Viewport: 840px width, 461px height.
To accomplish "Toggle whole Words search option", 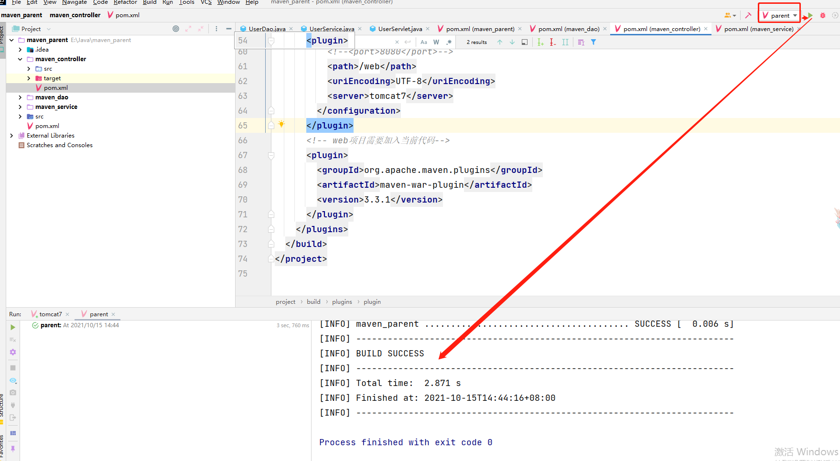I will (x=436, y=42).
